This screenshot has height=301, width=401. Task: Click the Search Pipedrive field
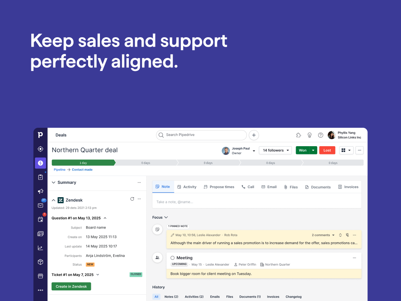tap(201, 135)
